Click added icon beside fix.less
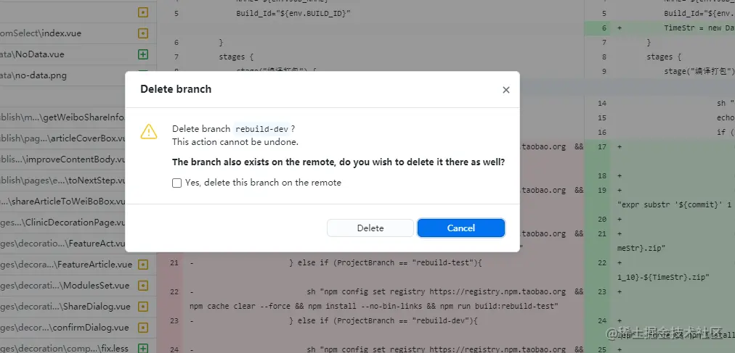This screenshot has width=735, height=353. [143, 349]
